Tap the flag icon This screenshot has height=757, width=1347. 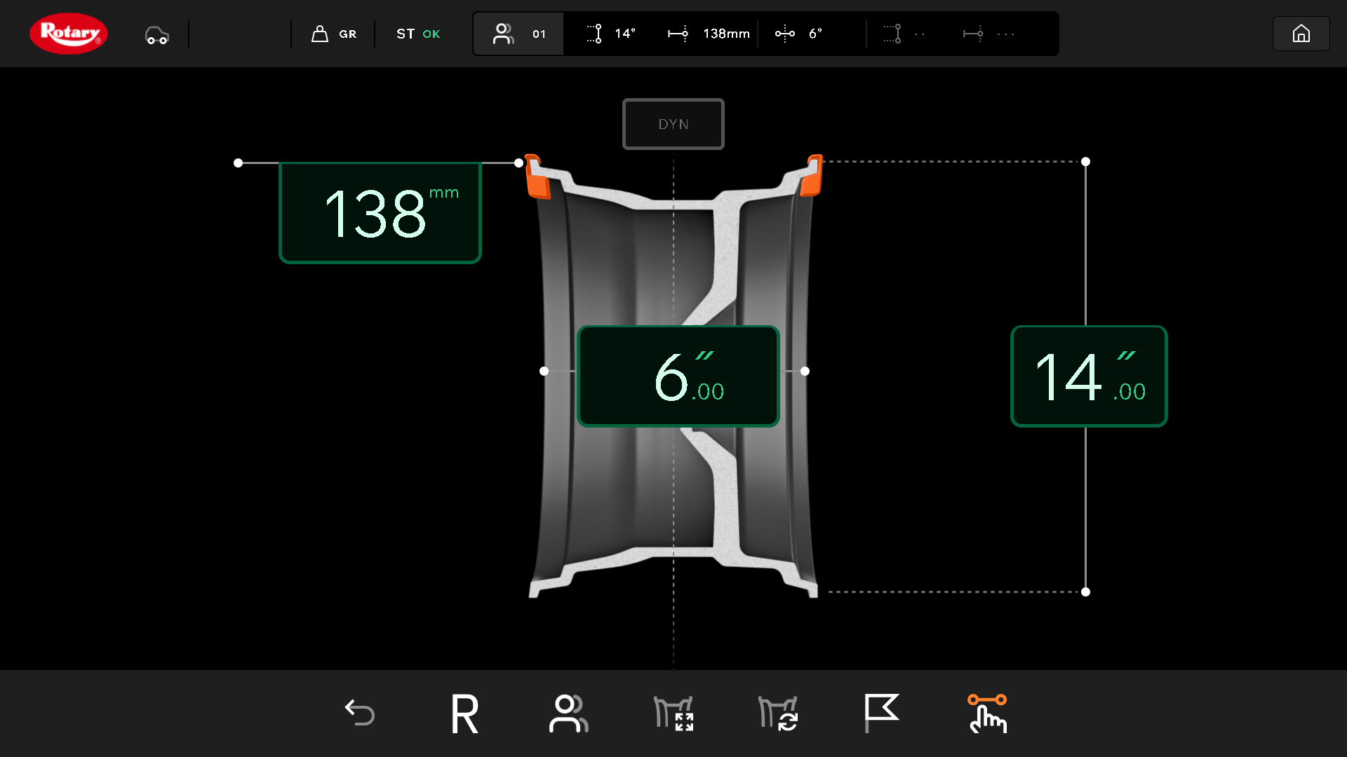[x=881, y=714]
